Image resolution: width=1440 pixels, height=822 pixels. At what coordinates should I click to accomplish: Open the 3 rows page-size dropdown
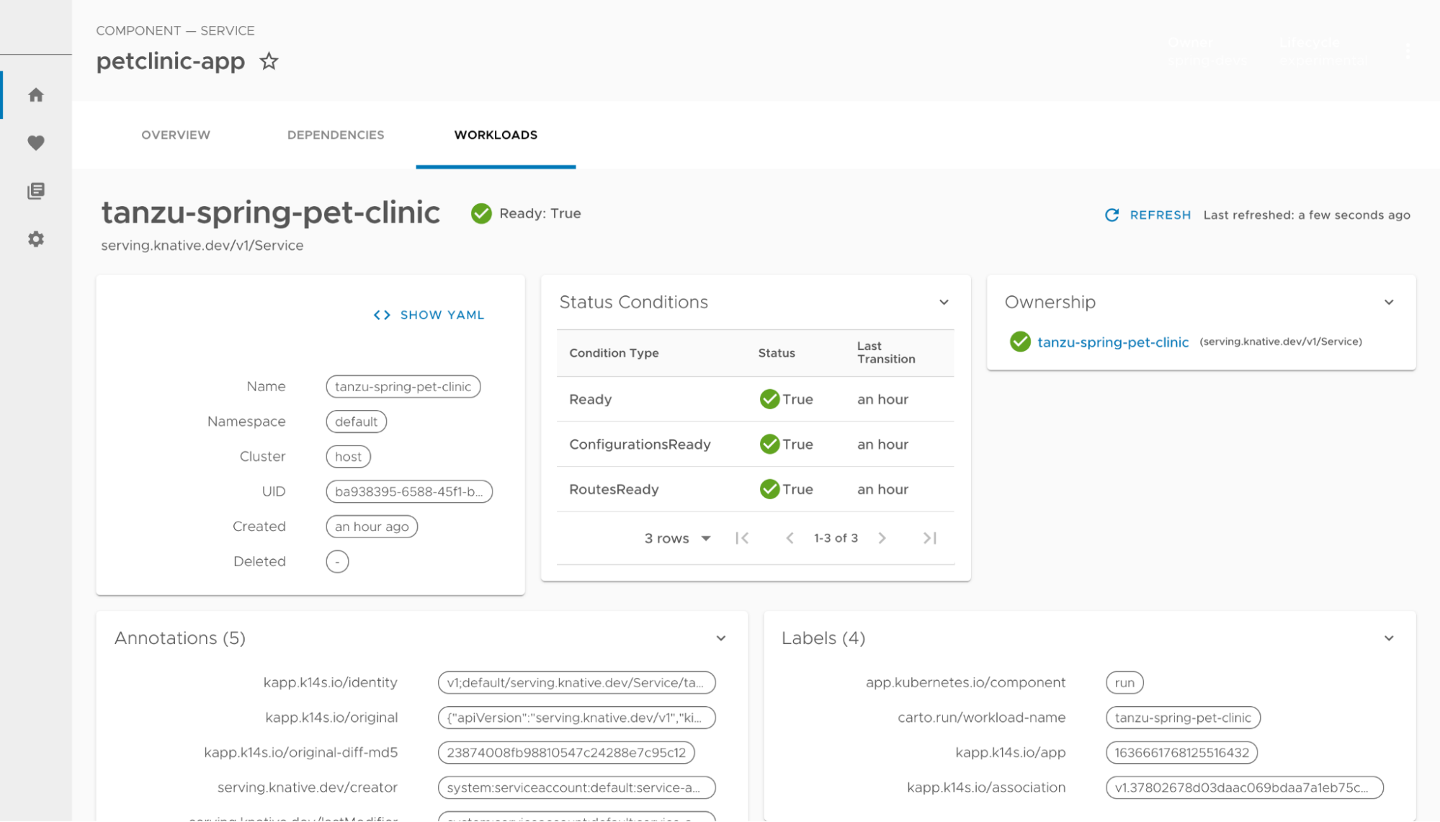[x=677, y=538]
